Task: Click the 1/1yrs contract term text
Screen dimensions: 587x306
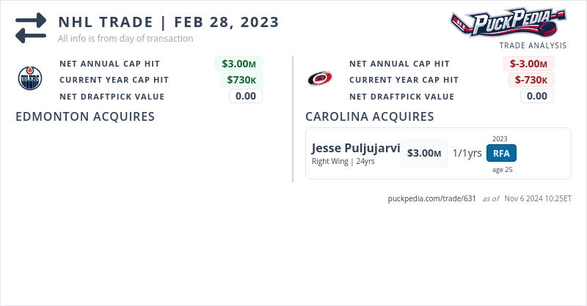Action: (467, 153)
